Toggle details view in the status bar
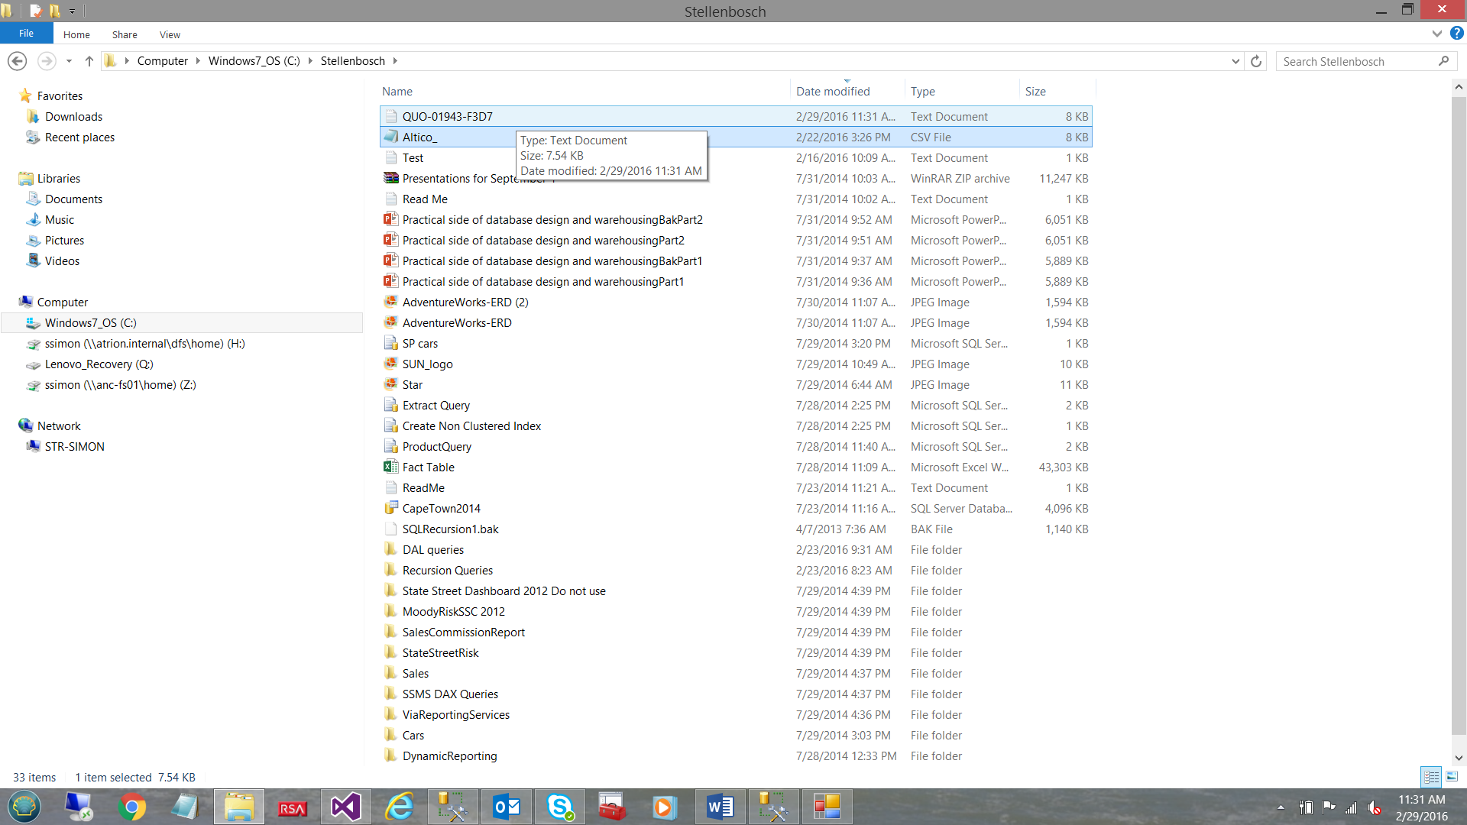 point(1430,776)
